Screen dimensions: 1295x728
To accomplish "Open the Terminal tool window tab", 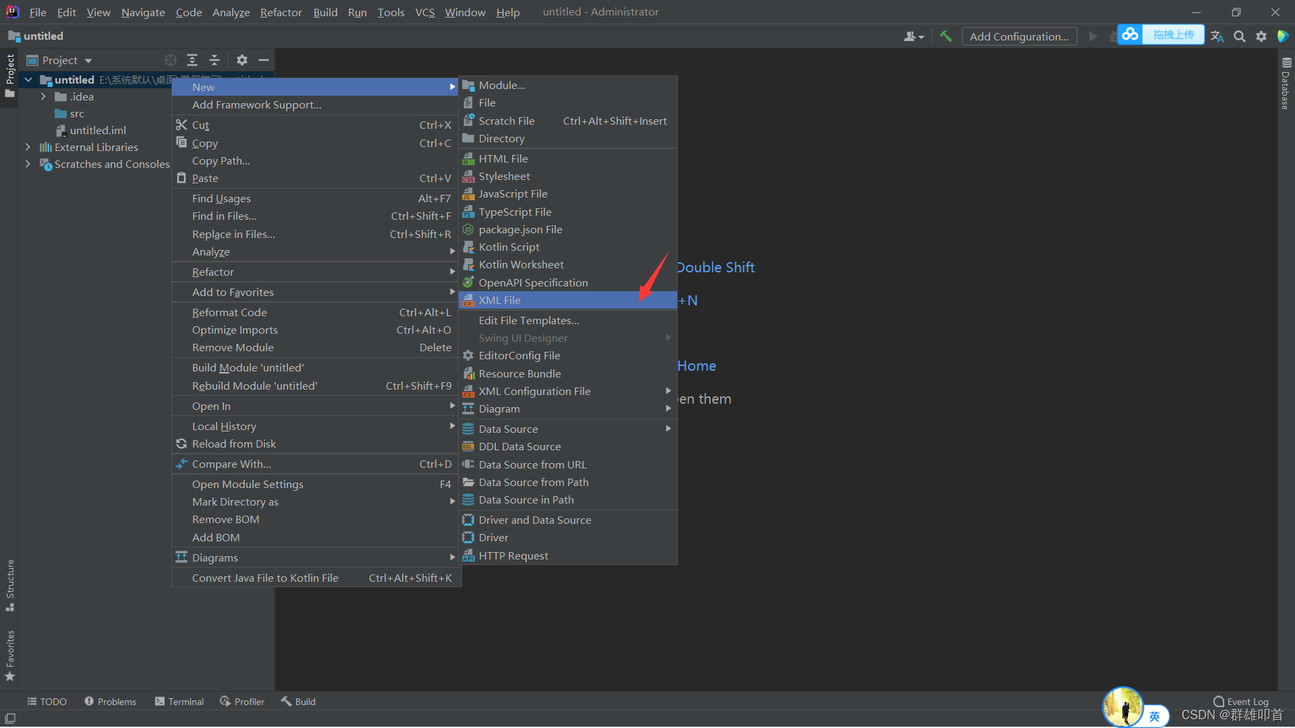I will coord(179,702).
